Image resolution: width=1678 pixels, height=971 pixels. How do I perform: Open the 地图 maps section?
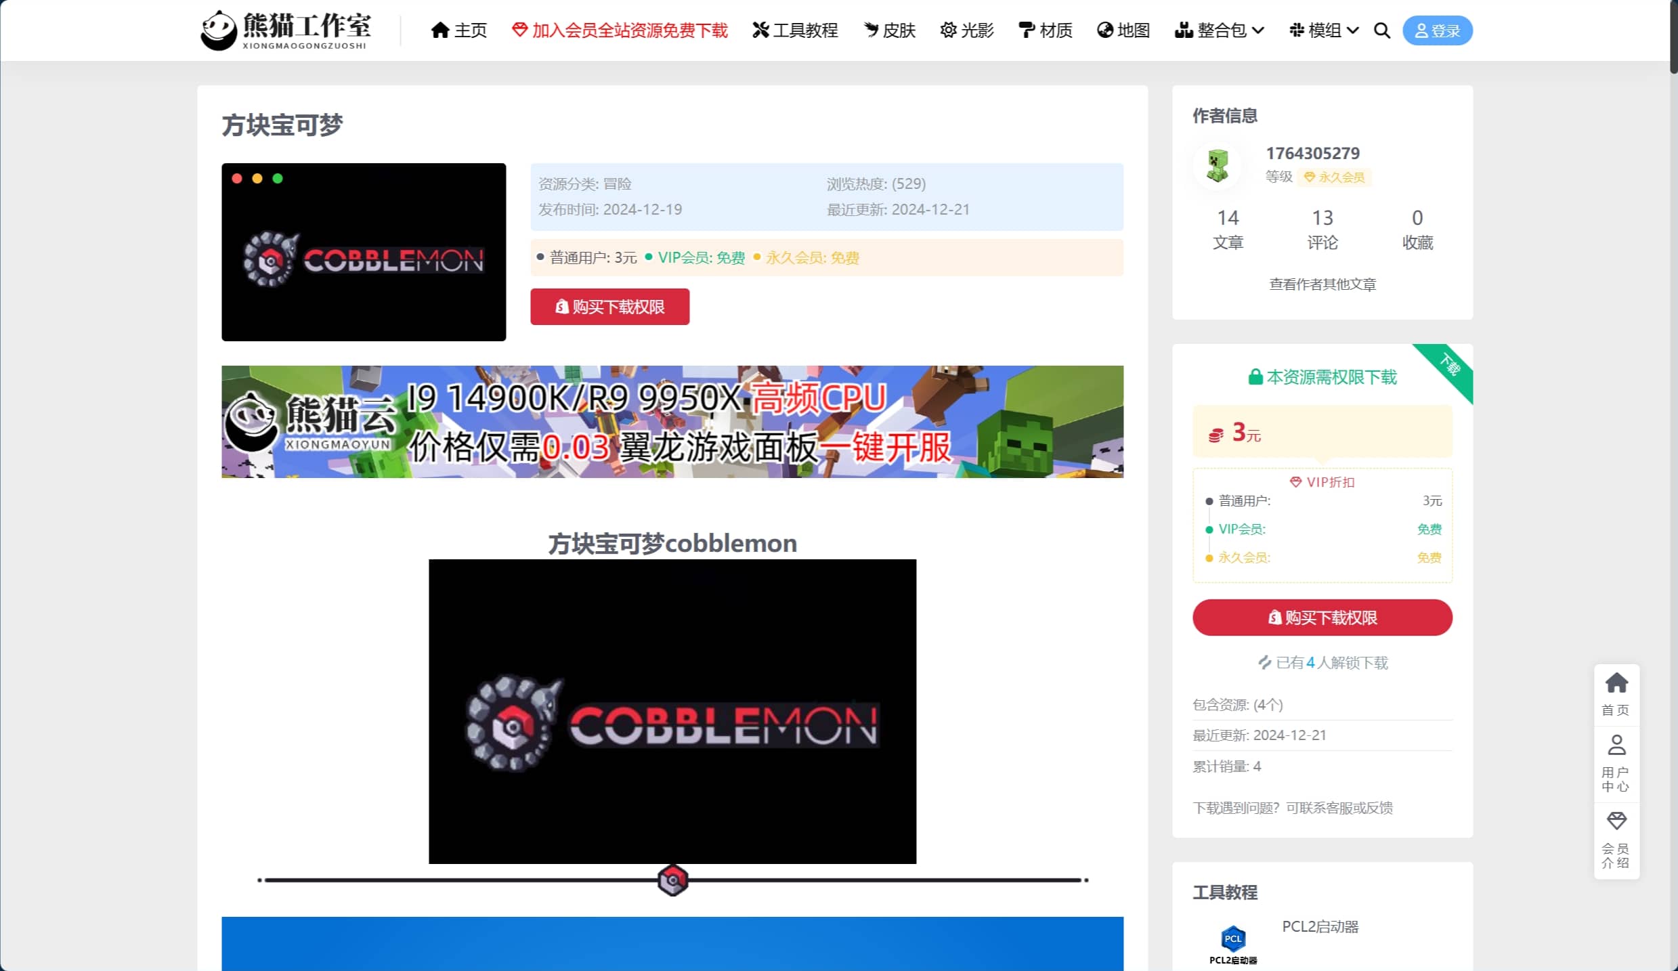[x=1123, y=30]
